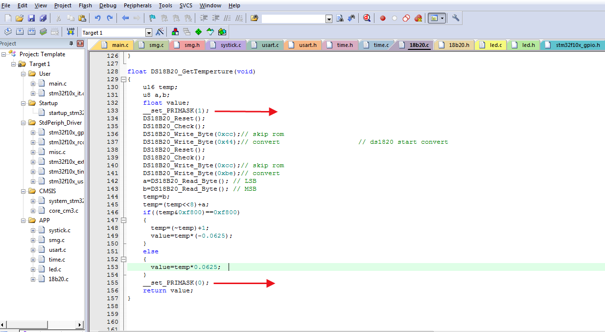605x332 pixels.
Task: Click the Open file folder icon
Action: [20, 18]
